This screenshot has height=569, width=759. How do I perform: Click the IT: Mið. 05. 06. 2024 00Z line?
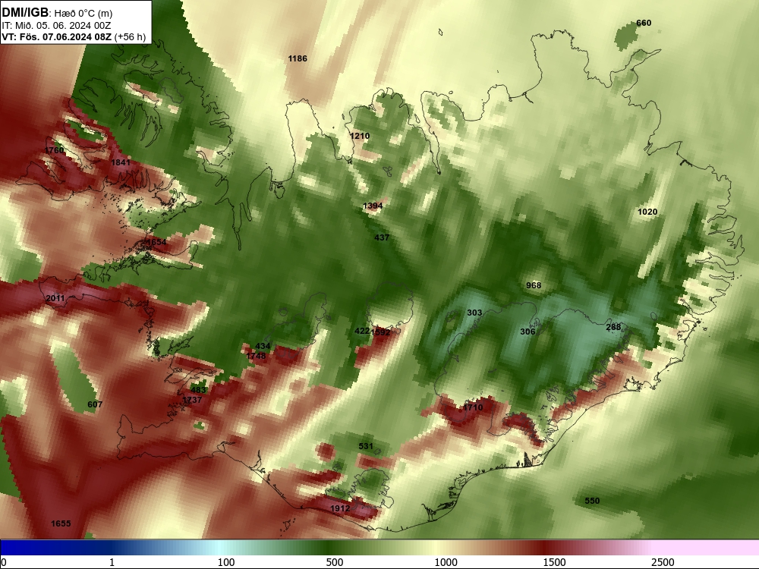coord(56,26)
